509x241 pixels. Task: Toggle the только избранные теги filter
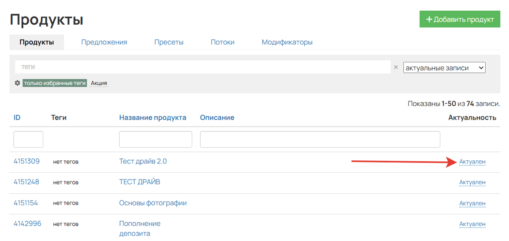55,83
